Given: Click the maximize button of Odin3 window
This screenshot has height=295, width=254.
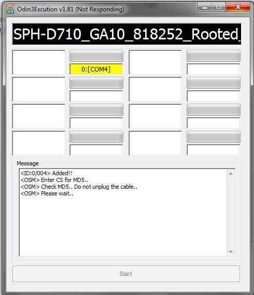Looking at the screenshot, I should click(219, 7).
